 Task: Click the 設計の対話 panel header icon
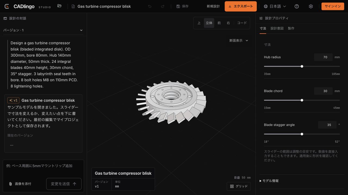point(5,18)
